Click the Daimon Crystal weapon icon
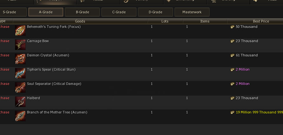 click(x=20, y=59)
